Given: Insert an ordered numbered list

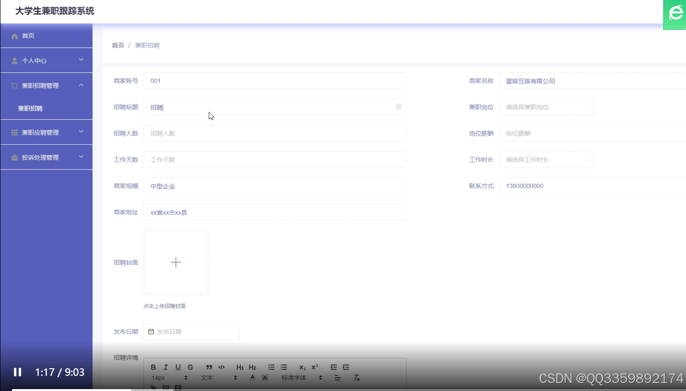Looking at the screenshot, I should tap(272, 367).
